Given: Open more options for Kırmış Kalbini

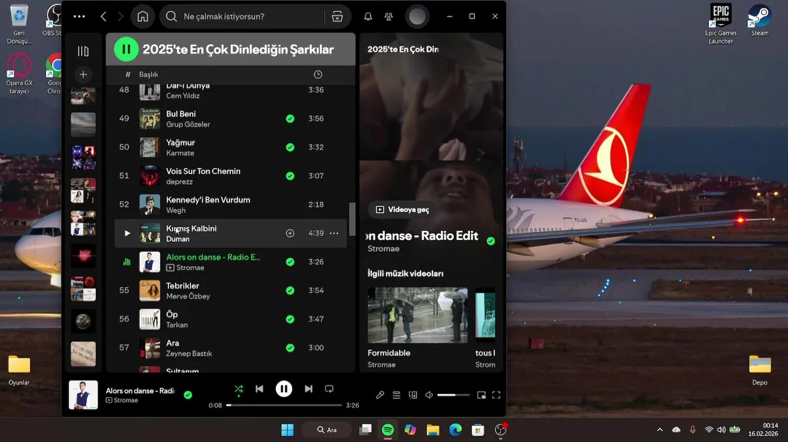Looking at the screenshot, I should click(334, 233).
